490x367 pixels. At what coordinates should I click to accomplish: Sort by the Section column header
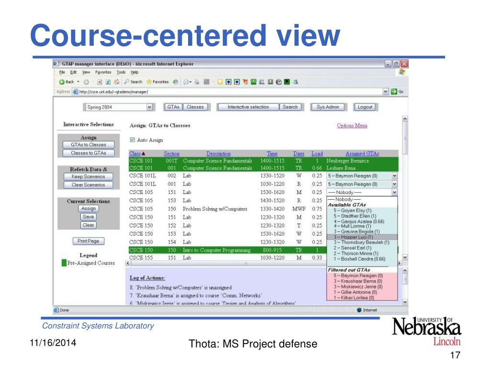point(172,153)
